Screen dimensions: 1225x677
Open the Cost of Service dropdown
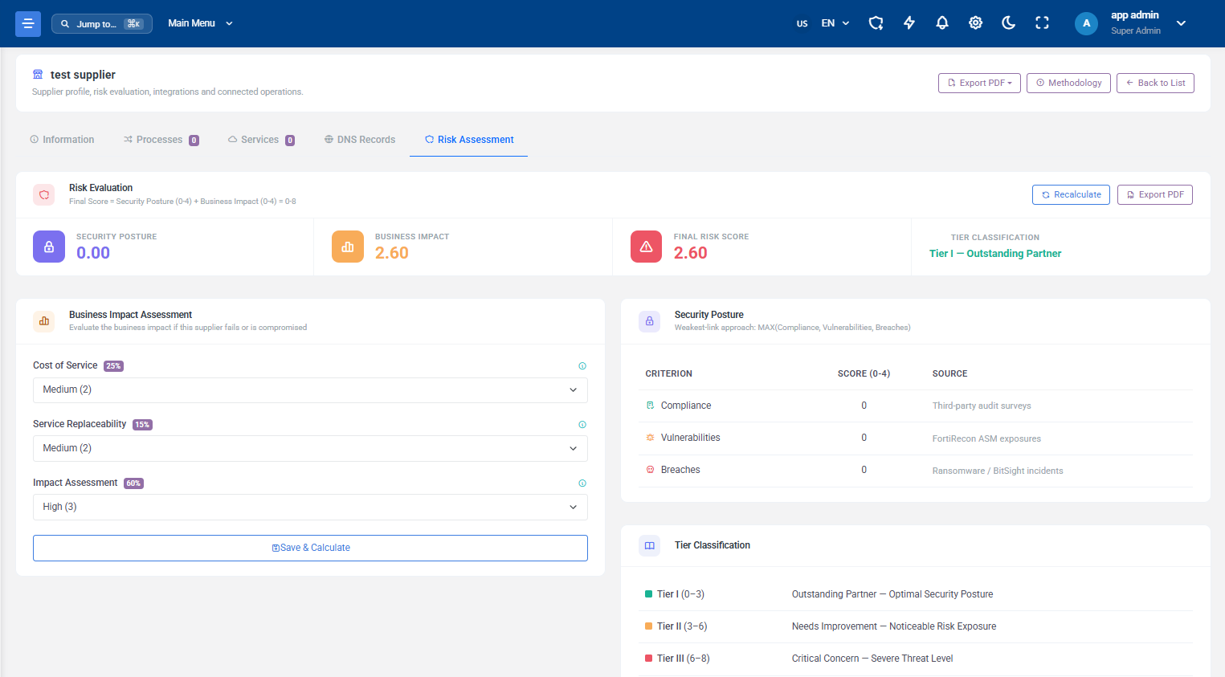pos(310,390)
